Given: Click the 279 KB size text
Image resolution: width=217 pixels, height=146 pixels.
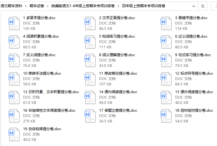Looking at the screenshot, I should click(29, 121).
